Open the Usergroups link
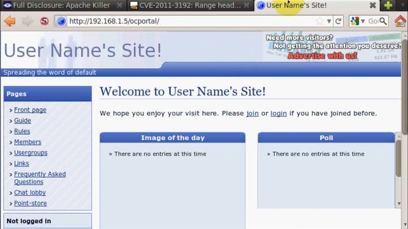Image resolution: width=408 pixels, height=229 pixels. pos(31,153)
